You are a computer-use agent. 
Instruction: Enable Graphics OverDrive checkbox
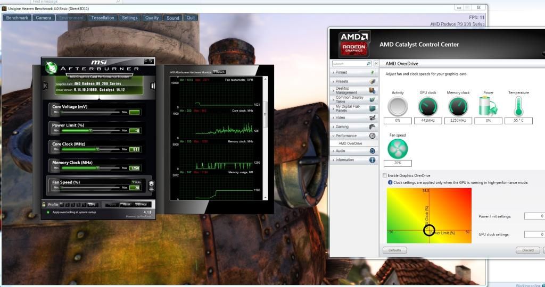[x=385, y=175]
